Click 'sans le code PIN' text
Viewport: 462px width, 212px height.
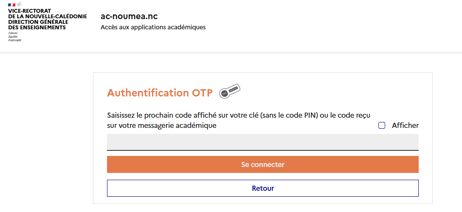tap(290, 115)
